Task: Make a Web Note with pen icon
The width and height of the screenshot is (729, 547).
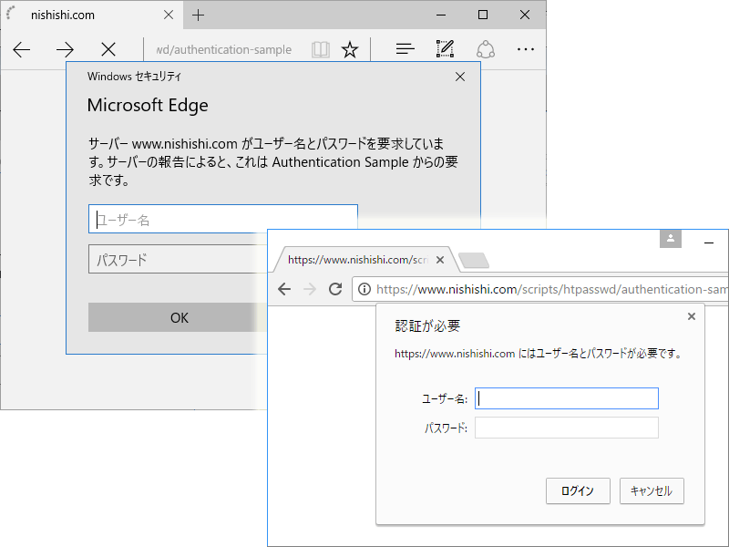Action: pyautogui.click(x=445, y=49)
